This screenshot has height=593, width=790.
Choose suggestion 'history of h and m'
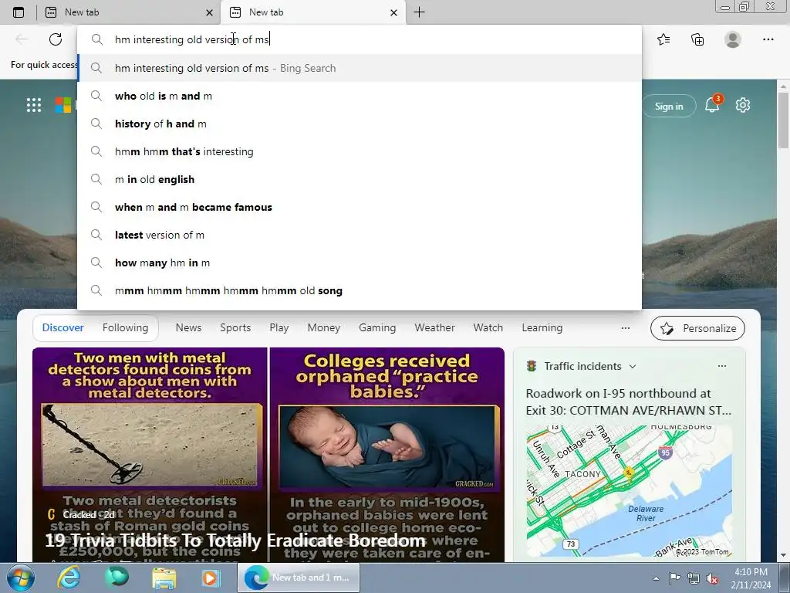pos(360,124)
